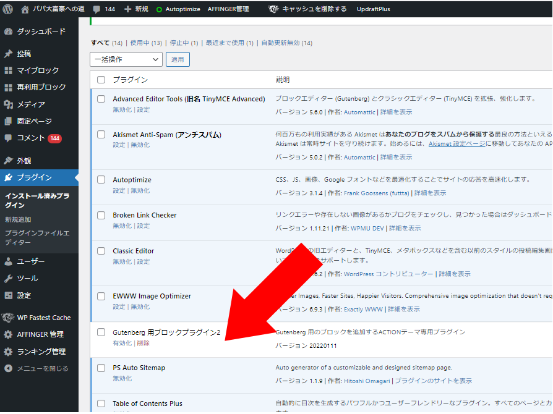Click the メニューを閉じる collapse arrow icon
Image resolution: width=553 pixels, height=414 pixels.
pyautogui.click(x=9, y=368)
